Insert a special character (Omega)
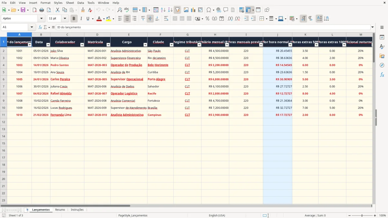This screenshot has height=218, width=388. pos(209,10)
